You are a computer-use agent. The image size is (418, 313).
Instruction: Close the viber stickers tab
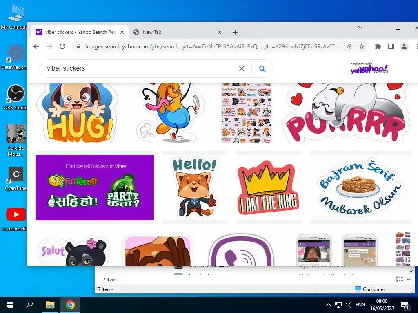[122, 32]
